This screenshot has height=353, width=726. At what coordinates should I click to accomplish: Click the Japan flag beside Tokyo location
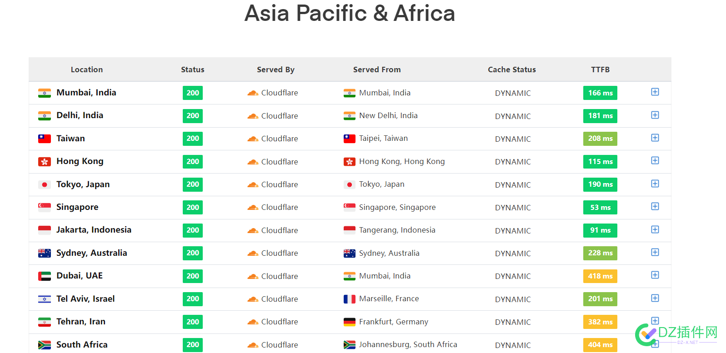(x=45, y=184)
